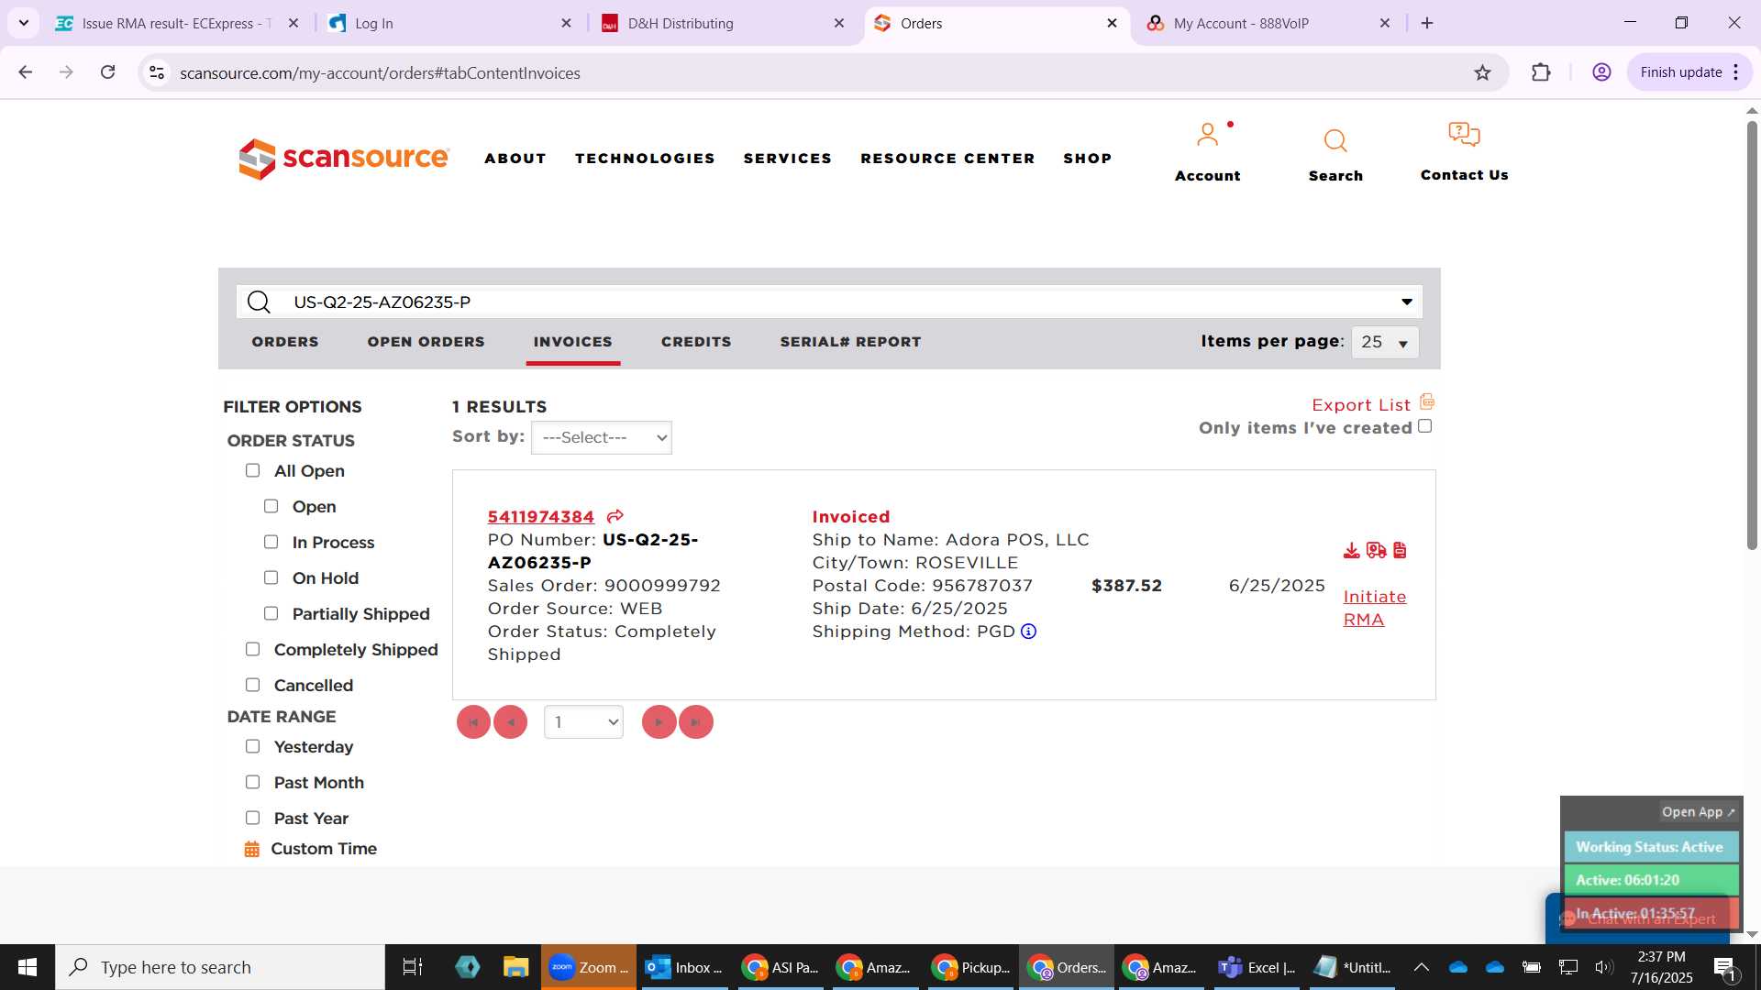The image size is (1761, 990).
Task: Check the Open order status filter
Action: pos(271,507)
